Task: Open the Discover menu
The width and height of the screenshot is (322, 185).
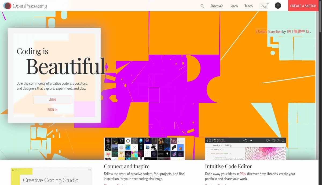Action: pyautogui.click(x=217, y=6)
